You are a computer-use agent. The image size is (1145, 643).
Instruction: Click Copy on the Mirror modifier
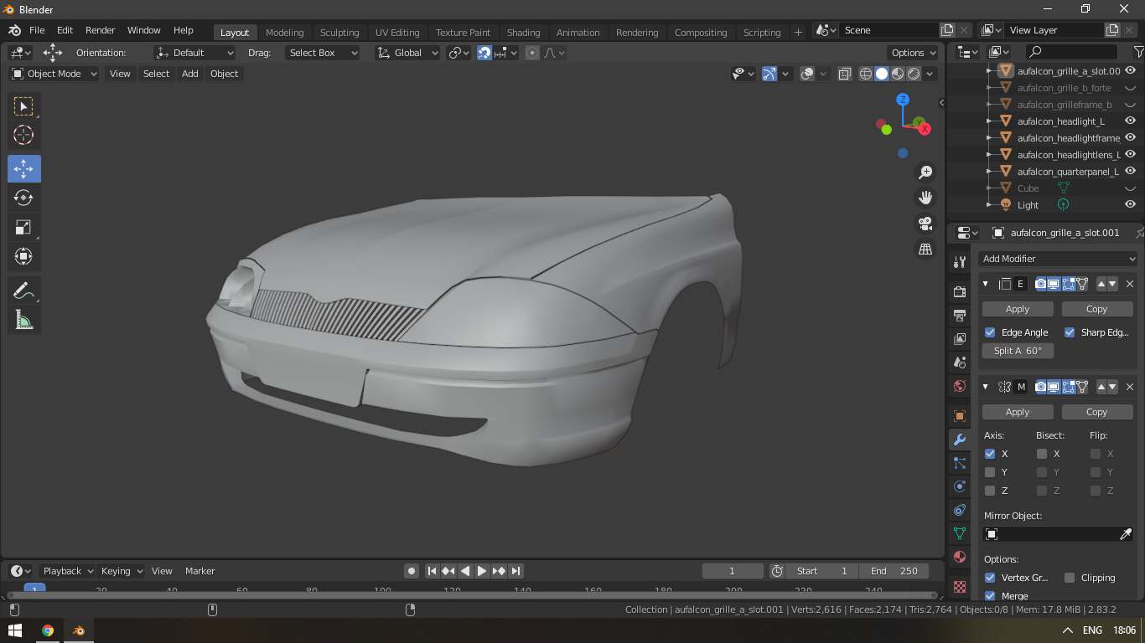(1096, 412)
